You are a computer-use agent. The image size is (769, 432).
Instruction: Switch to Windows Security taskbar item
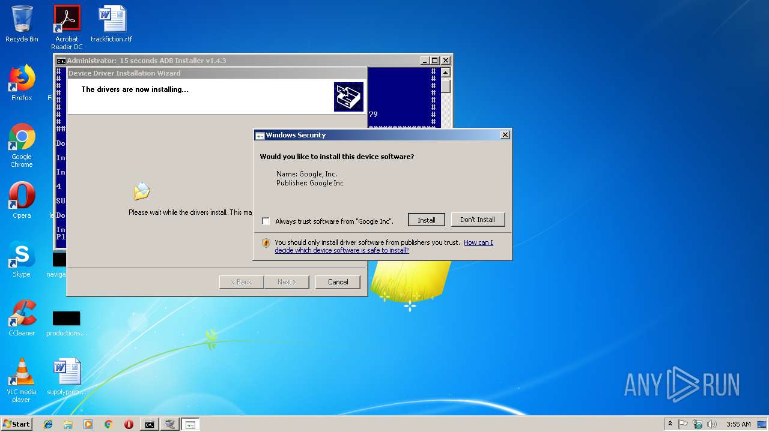coord(190,424)
